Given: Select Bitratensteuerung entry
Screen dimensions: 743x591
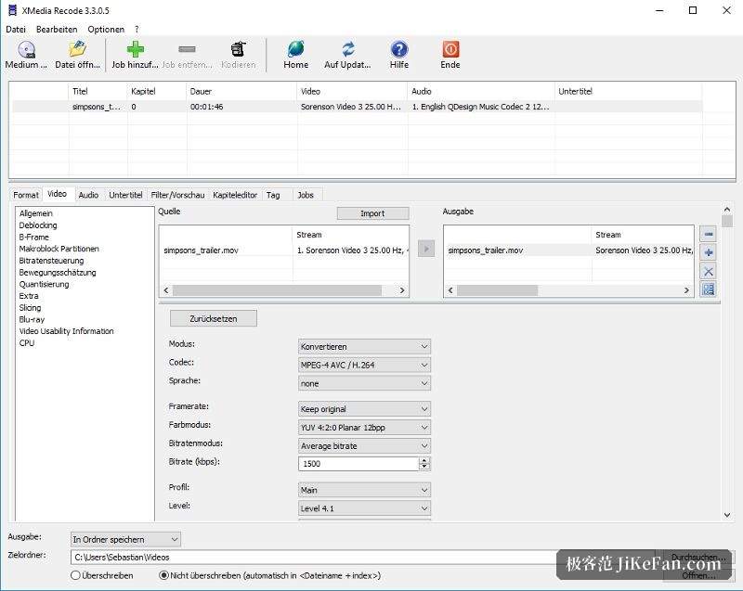Looking at the screenshot, I should (51, 261).
